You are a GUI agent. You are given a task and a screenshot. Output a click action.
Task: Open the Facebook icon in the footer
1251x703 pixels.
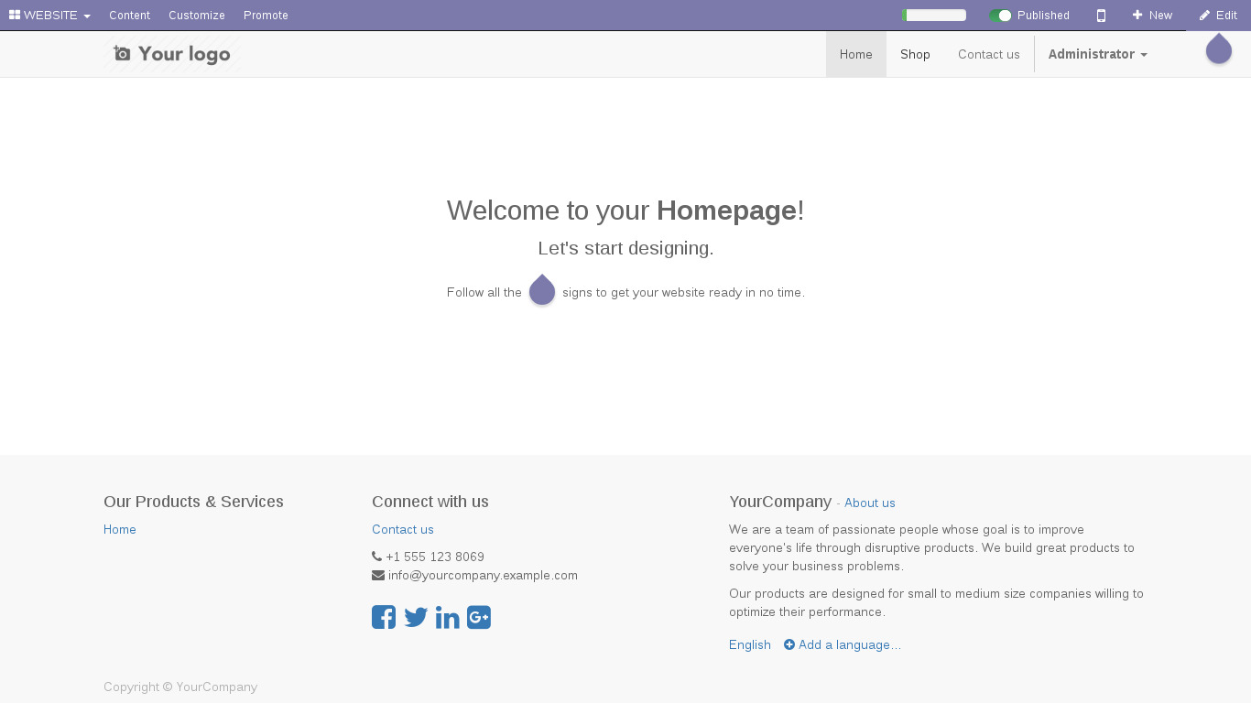tap(384, 617)
